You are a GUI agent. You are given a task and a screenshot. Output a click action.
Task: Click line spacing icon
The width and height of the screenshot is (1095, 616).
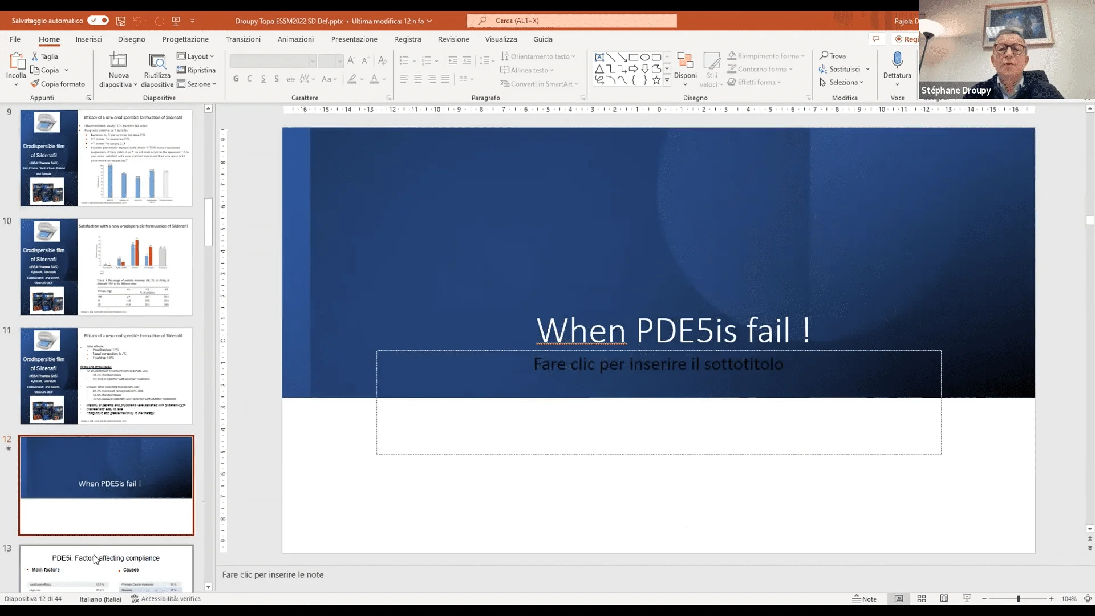pyautogui.click(x=485, y=60)
